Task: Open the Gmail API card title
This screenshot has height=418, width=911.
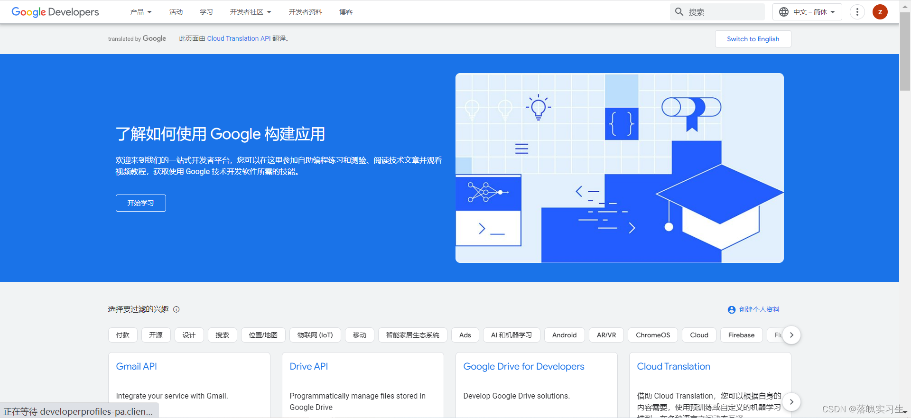Action: [x=137, y=366]
